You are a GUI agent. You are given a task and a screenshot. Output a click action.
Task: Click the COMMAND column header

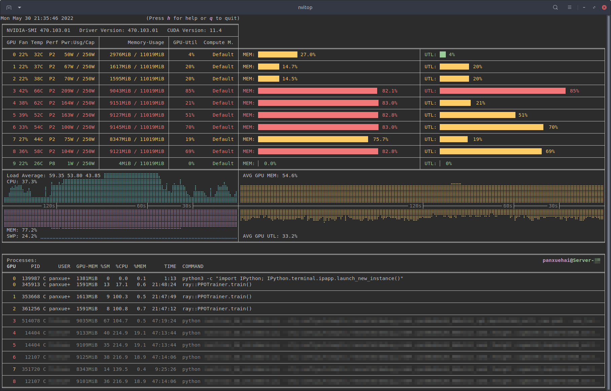click(x=193, y=266)
